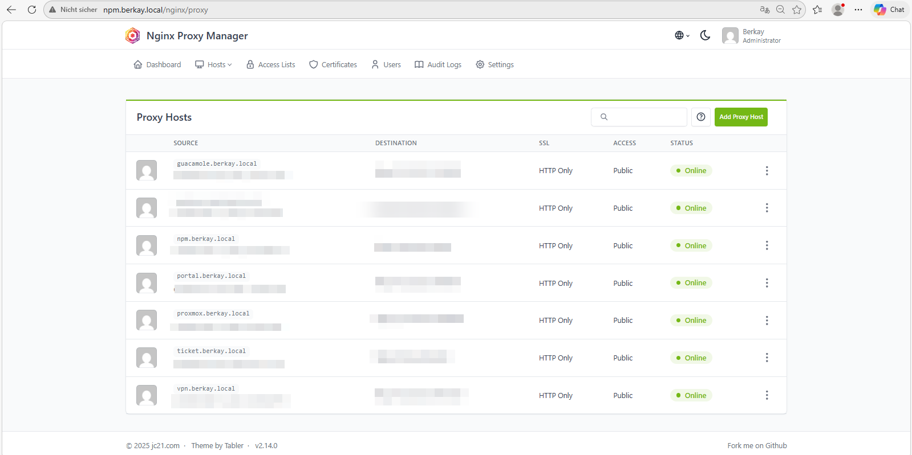This screenshot has height=455, width=912.
Task: Follow the Fork me on Github link
Action: pyautogui.click(x=756, y=446)
